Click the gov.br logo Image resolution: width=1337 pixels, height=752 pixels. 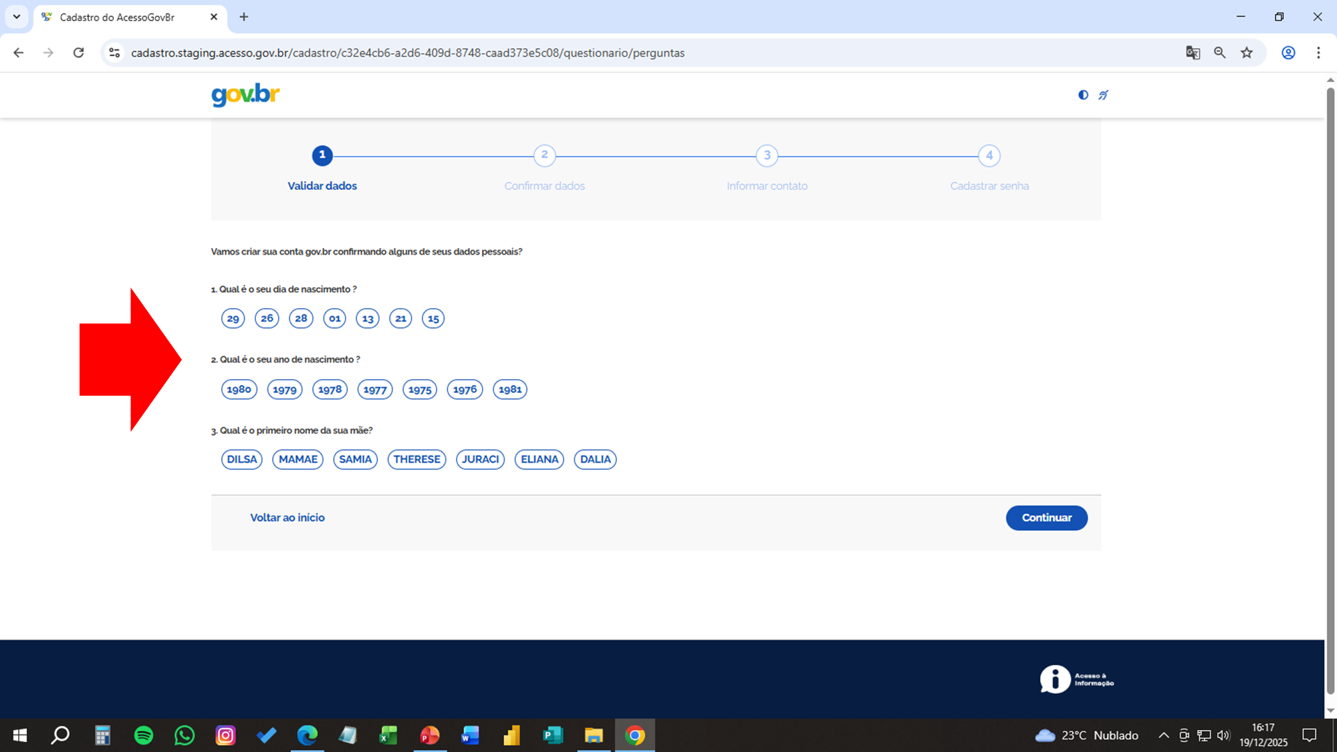click(x=245, y=95)
